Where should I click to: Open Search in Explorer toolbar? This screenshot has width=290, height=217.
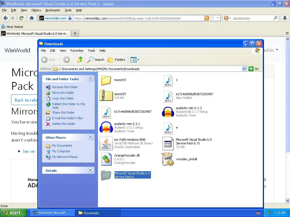pyautogui.click(x=96, y=60)
